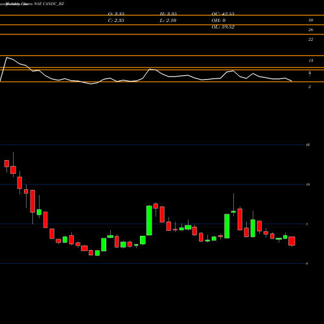Click the 0 price axis label
The height and width of the screenshot is (324, 324).
click(307, 264)
